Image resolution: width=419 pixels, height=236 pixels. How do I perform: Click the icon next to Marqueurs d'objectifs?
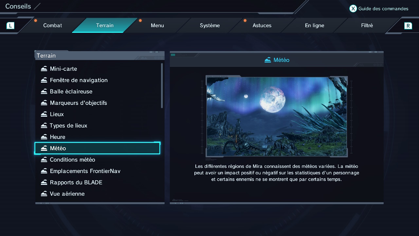pos(44,103)
